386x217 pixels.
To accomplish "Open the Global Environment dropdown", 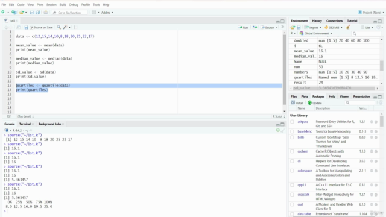I will [x=316, y=33].
